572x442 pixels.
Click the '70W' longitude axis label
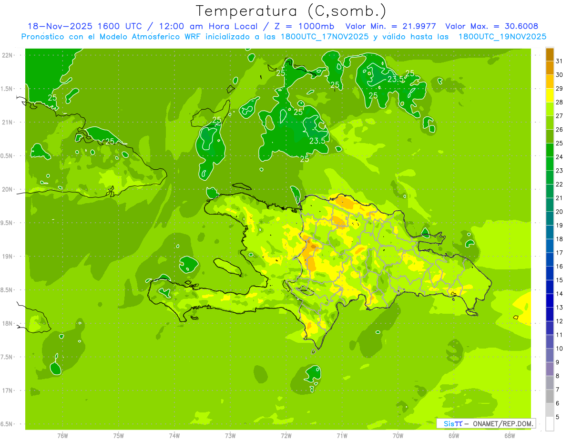[x=398, y=435]
